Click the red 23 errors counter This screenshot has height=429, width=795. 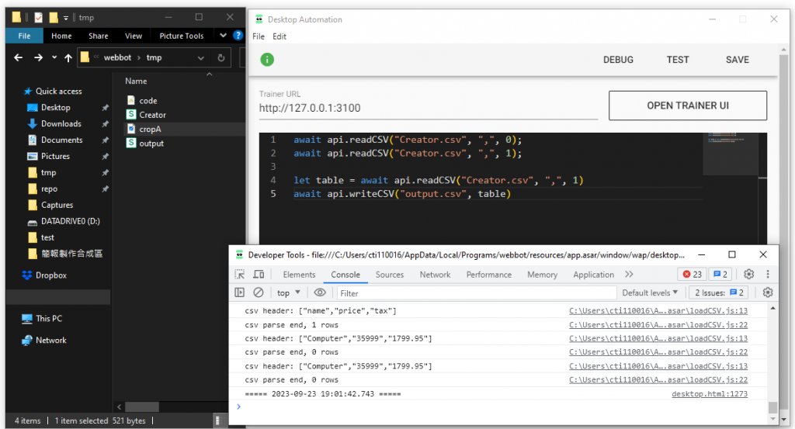[x=692, y=274]
